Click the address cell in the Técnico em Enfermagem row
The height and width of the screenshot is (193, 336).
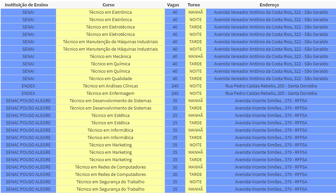click(271, 93)
